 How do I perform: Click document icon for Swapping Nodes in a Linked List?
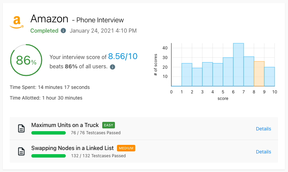(21, 151)
